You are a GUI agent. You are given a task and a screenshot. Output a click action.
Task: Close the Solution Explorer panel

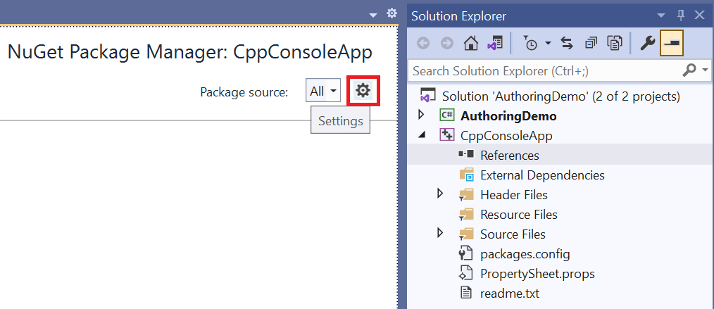[x=699, y=15]
